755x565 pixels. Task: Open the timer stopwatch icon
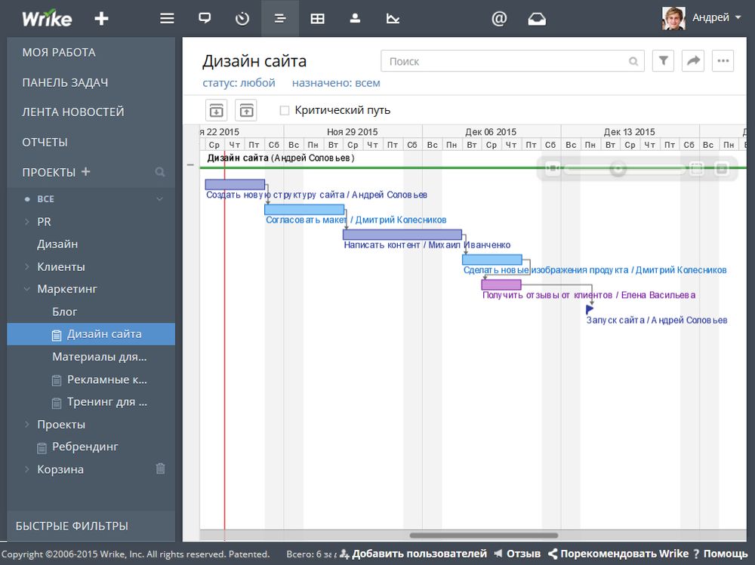pyautogui.click(x=242, y=19)
